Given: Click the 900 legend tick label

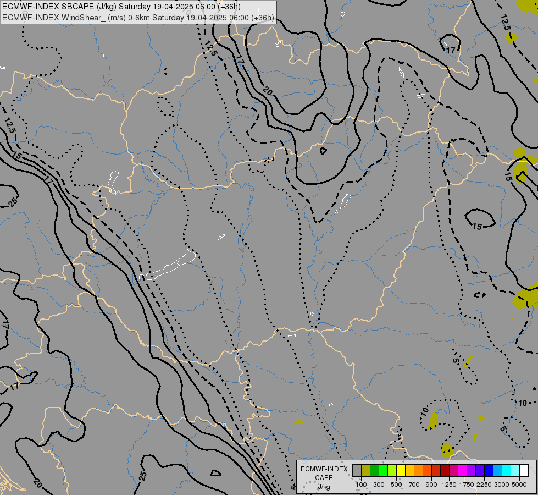Looking at the screenshot, I should [431, 485].
